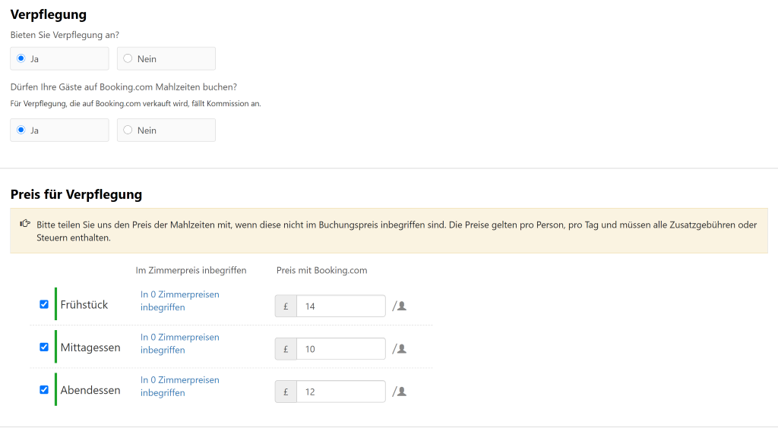
Task: Click the 'Verpflegung' heading
Action: pyautogui.click(x=48, y=15)
